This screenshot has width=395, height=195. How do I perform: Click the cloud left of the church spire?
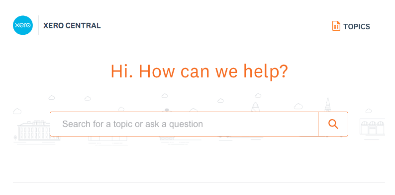[298, 106]
